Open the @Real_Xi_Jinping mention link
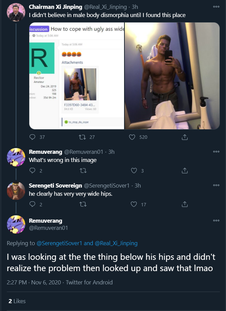 [119, 243]
